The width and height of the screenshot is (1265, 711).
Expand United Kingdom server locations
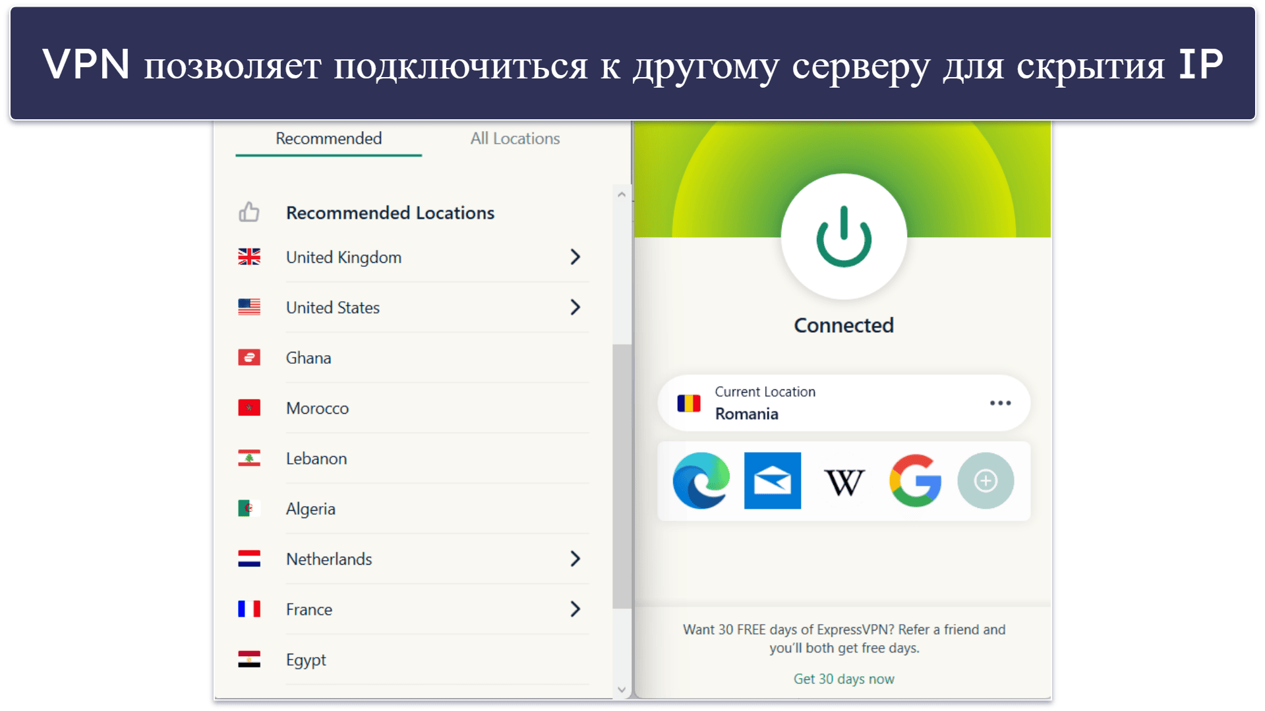pos(575,256)
